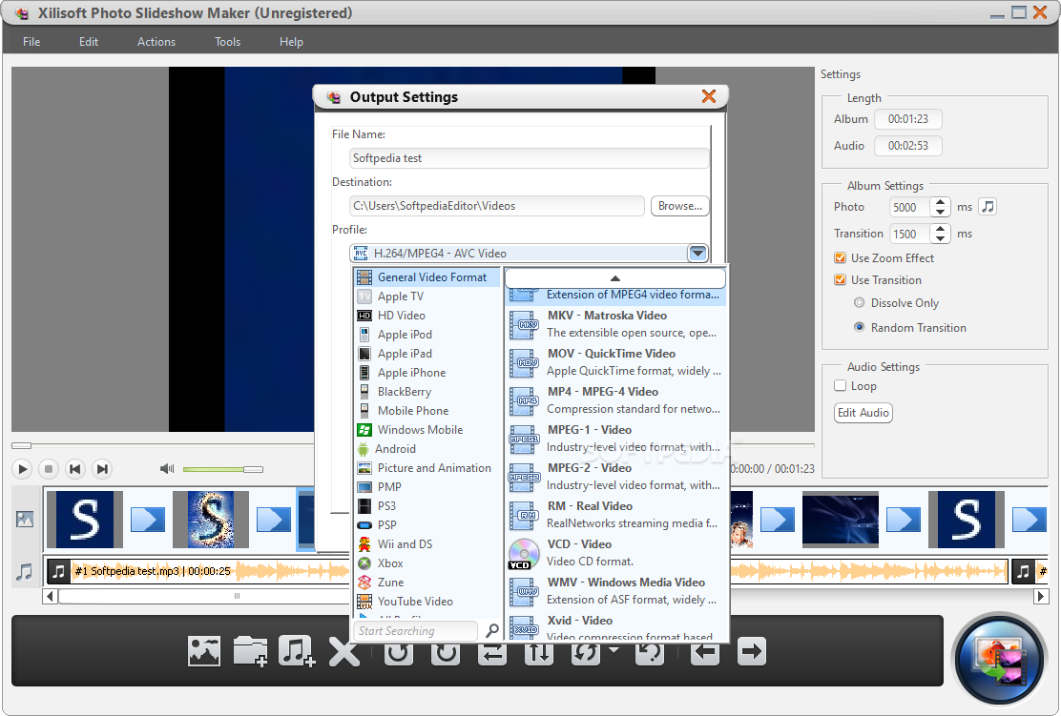This screenshot has width=1061, height=716.
Task: Select General Video Format category
Action: pos(426,277)
